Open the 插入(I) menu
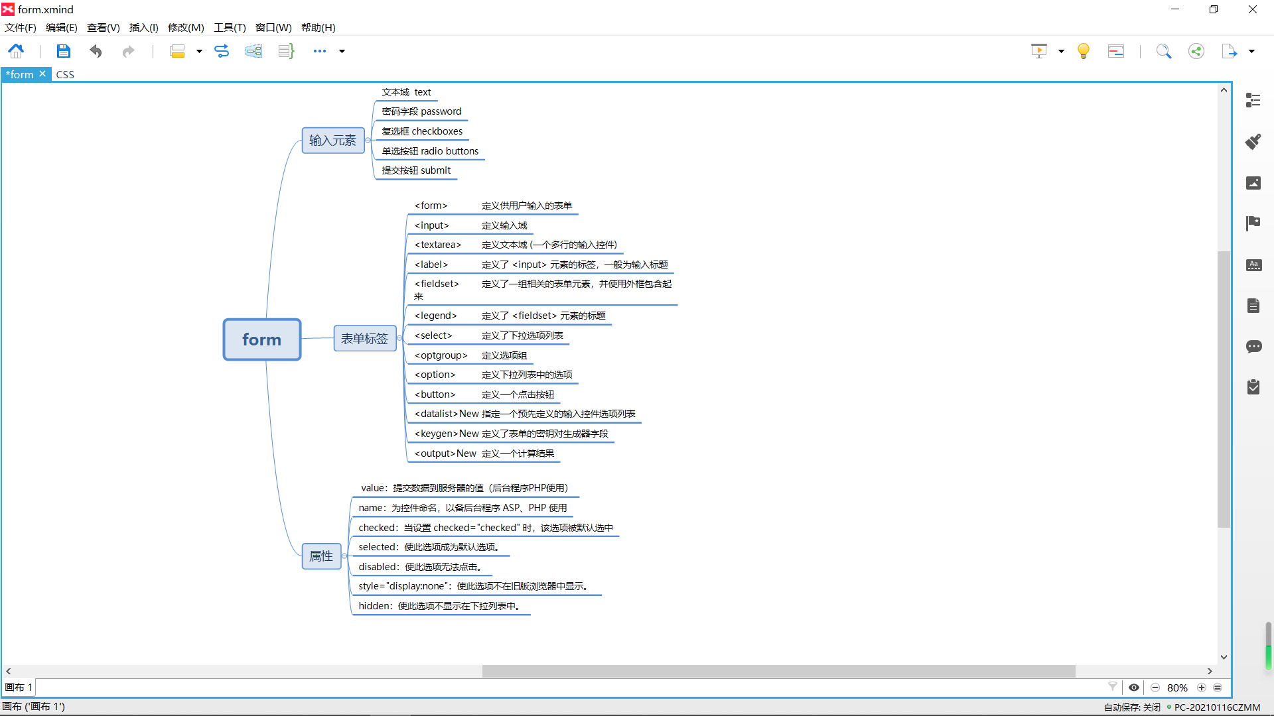The height and width of the screenshot is (716, 1274). tap(143, 28)
